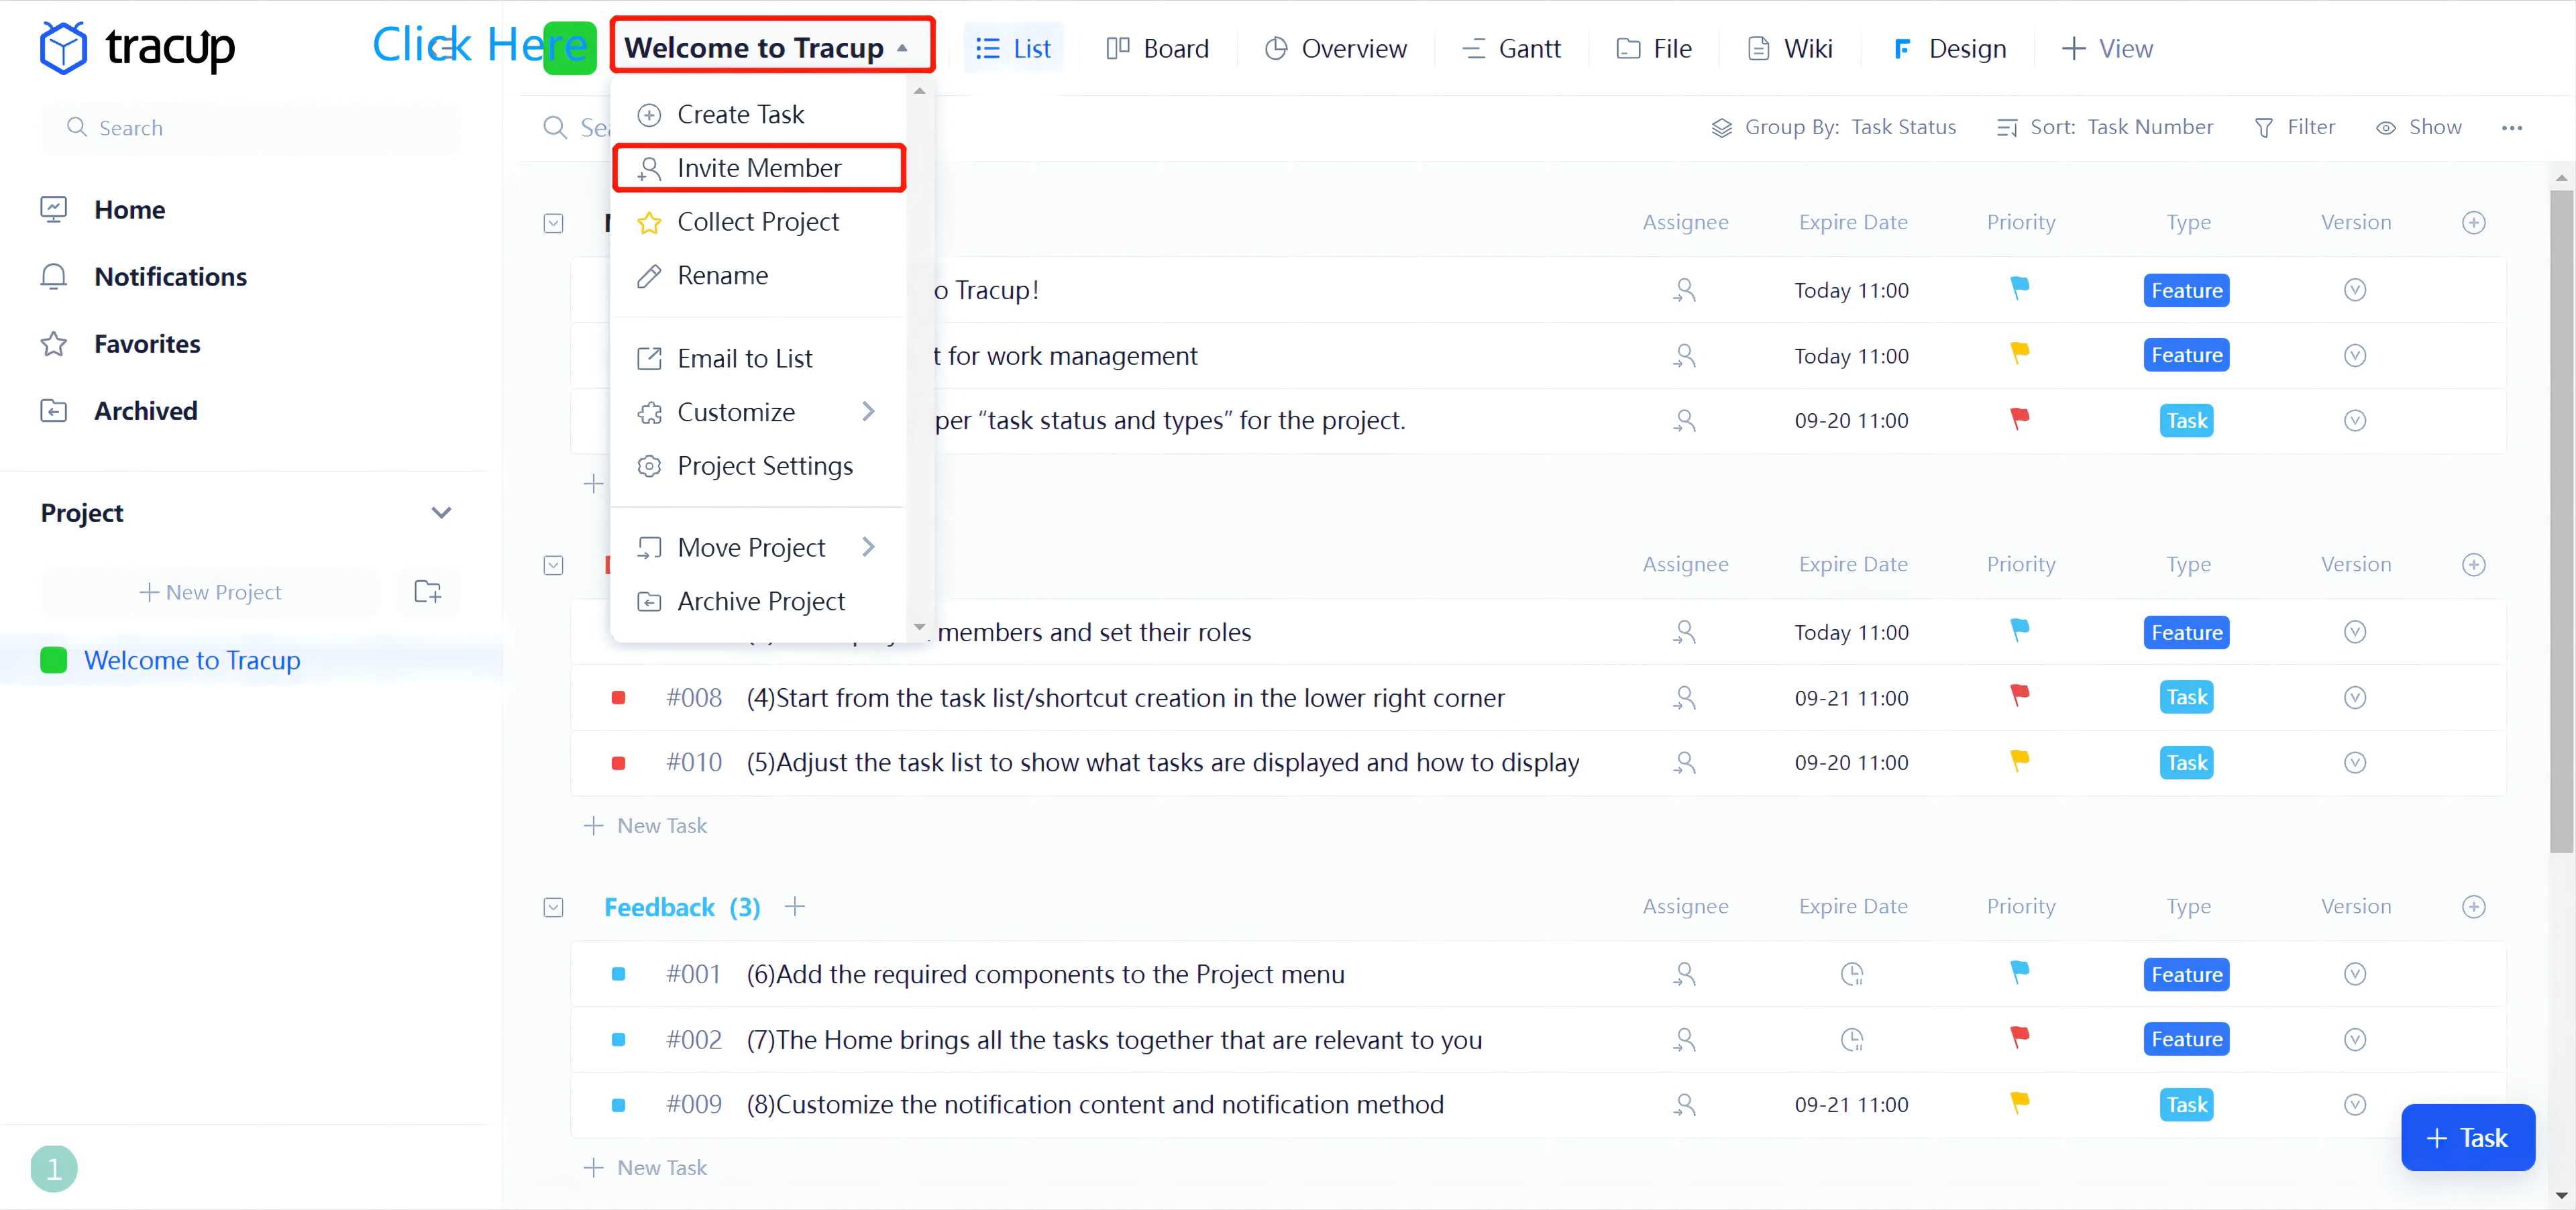Click the New Project button
Viewport: 2576px width, 1210px height.
coord(210,591)
